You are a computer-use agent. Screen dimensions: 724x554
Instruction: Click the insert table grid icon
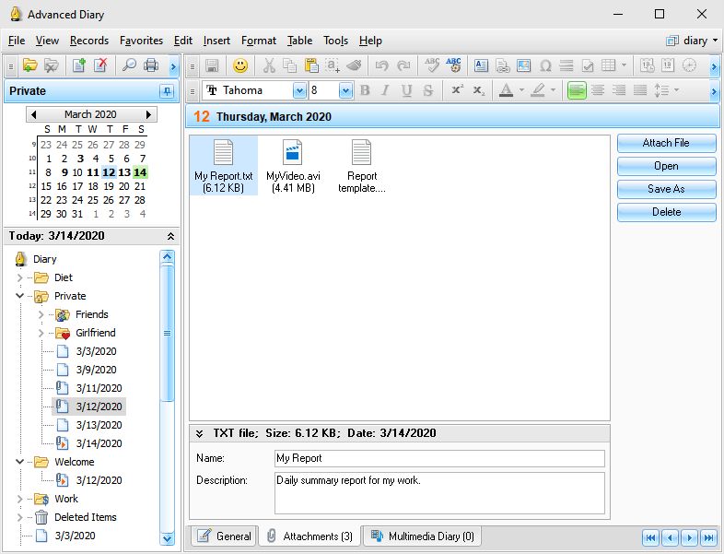(609, 65)
